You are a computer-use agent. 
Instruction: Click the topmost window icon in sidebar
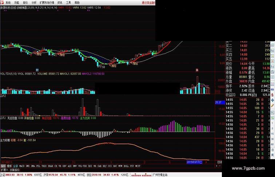tap(272, 45)
